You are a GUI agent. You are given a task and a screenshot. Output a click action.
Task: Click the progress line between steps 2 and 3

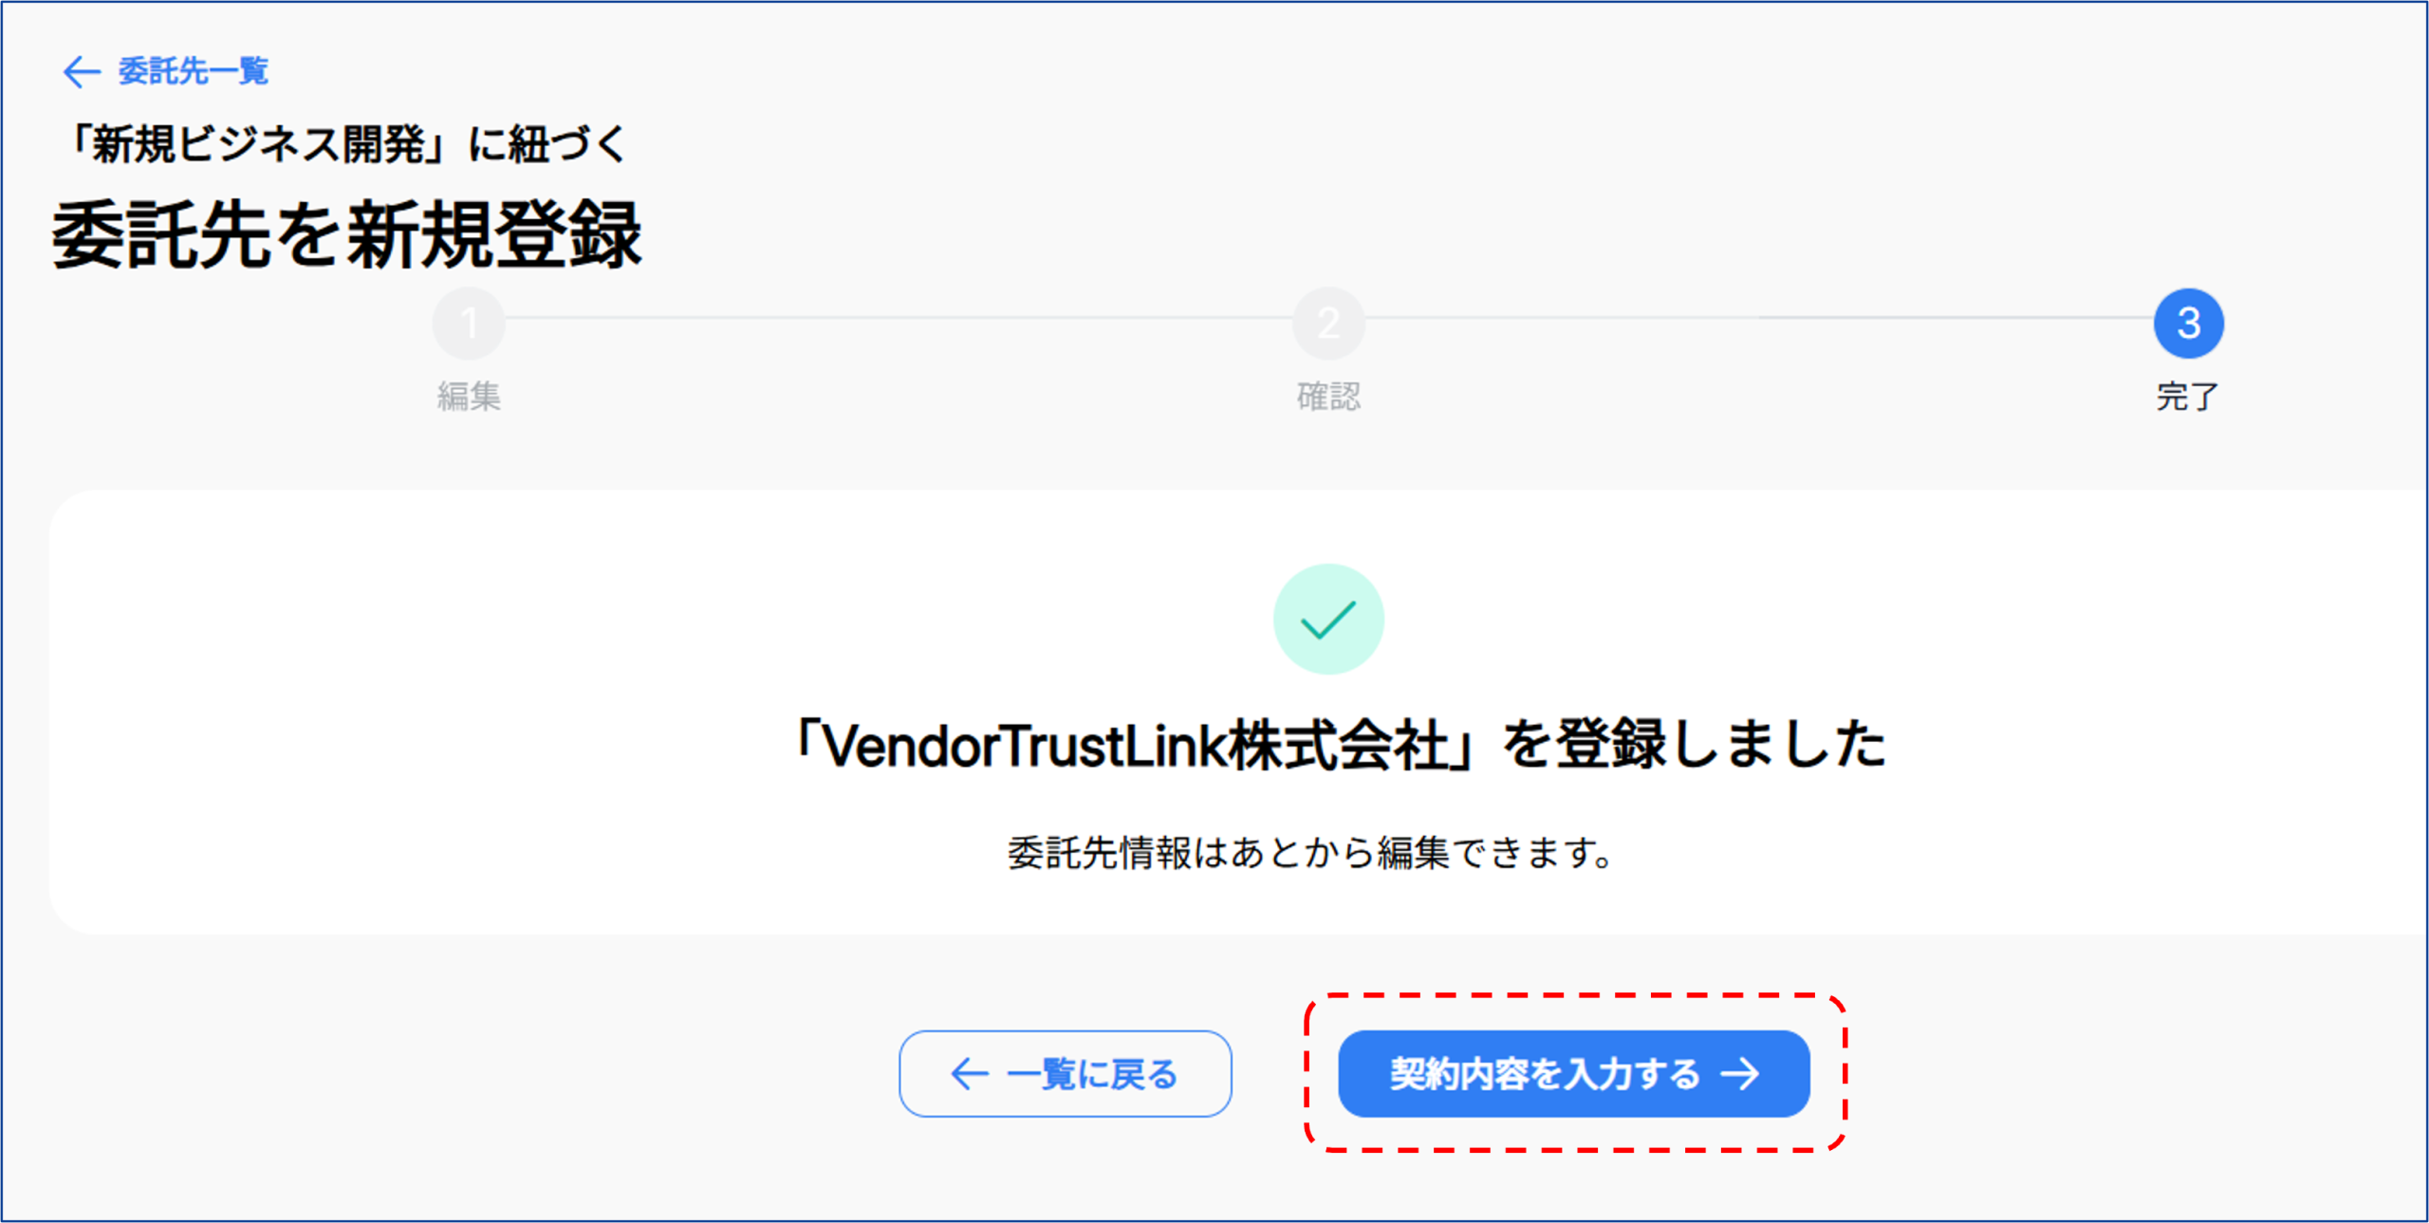1759,318
